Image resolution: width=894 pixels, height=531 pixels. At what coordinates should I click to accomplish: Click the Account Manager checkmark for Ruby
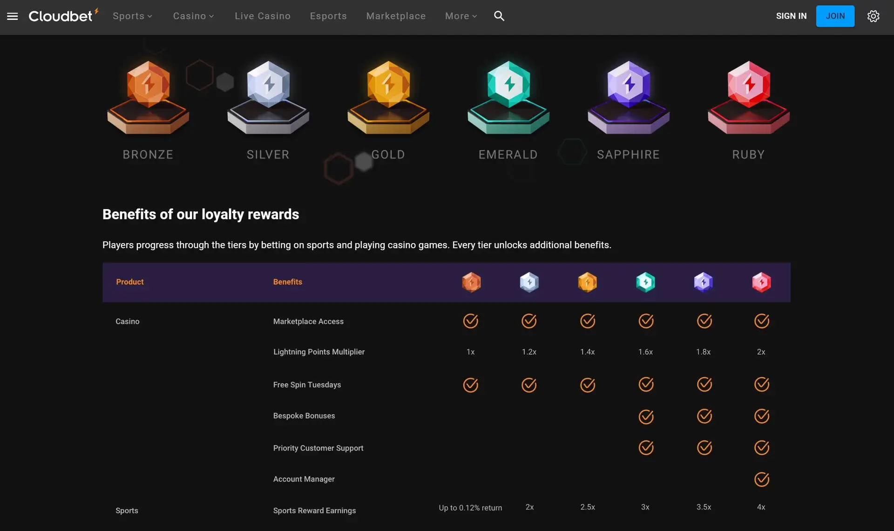point(762,479)
